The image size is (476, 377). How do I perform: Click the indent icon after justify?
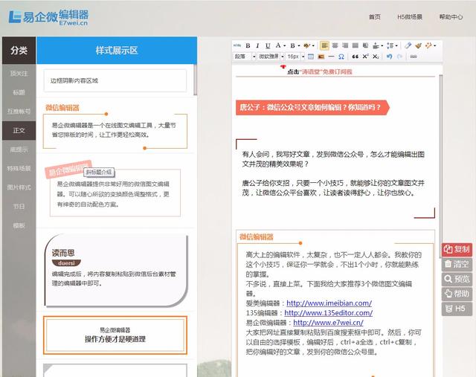pos(365,45)
